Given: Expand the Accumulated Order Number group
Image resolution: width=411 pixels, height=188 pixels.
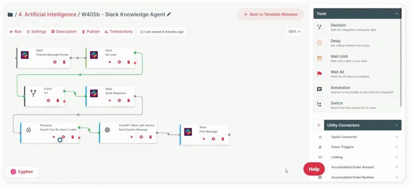Looking at the screenshot, I should coord(397,177).
